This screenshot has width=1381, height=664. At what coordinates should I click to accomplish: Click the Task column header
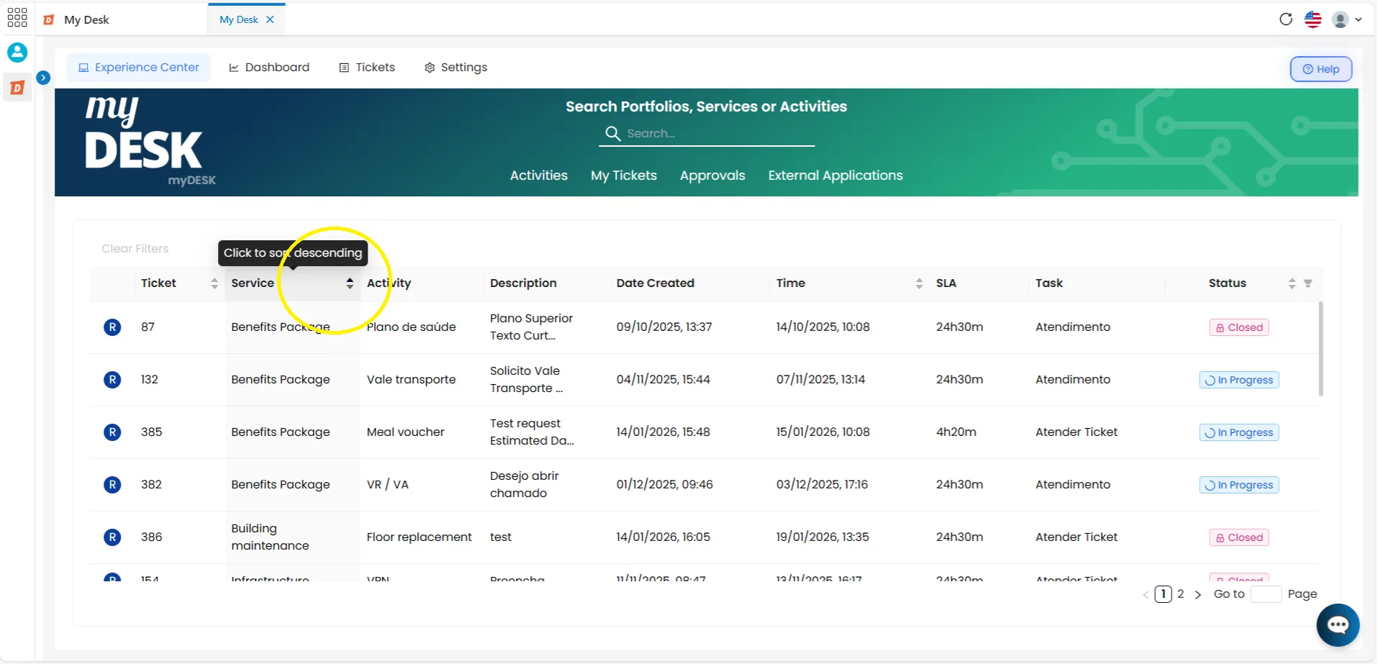click(x=1049, y=283)
